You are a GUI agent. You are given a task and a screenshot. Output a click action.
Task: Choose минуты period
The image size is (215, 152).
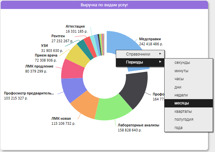click(x=188, y=71)
